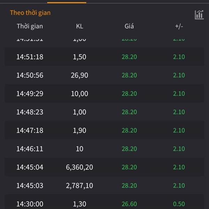Open the chart view icon
Viewport: 209px width, 209px height.
(199, 15)
